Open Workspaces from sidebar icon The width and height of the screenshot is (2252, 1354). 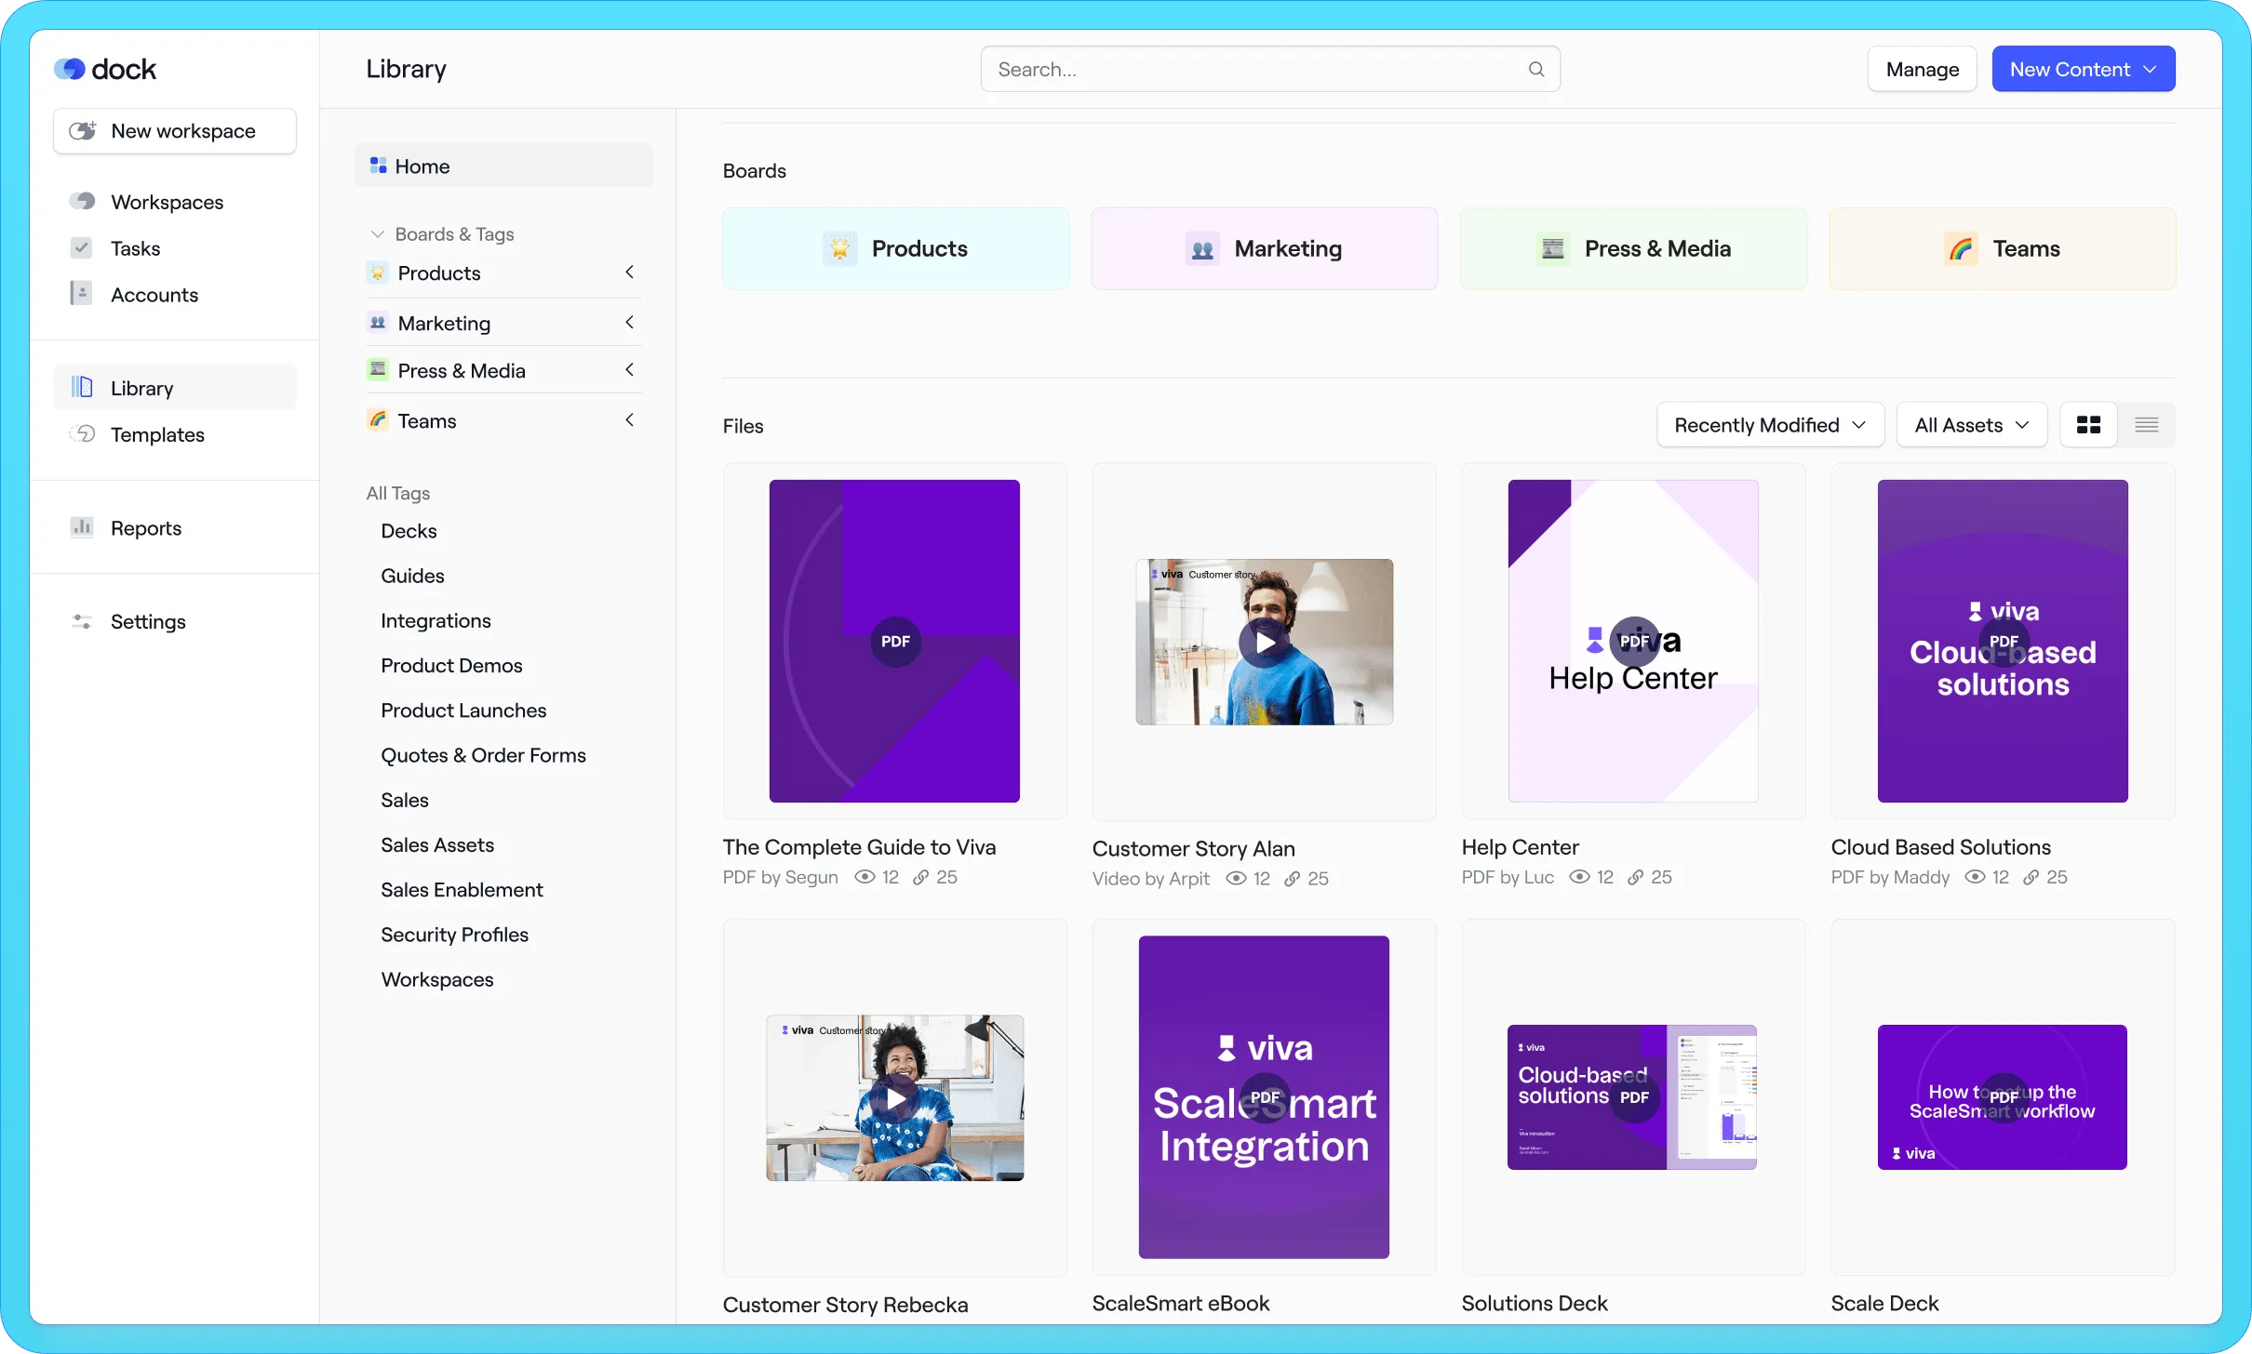pyautogui.click(x=83, y=202)
